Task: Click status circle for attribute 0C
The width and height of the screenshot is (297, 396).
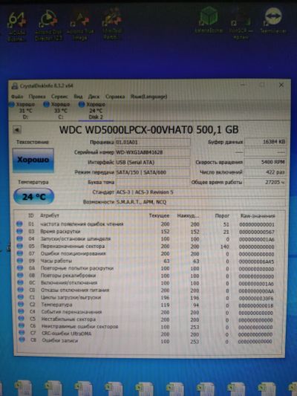Action: tap(21, 282)
